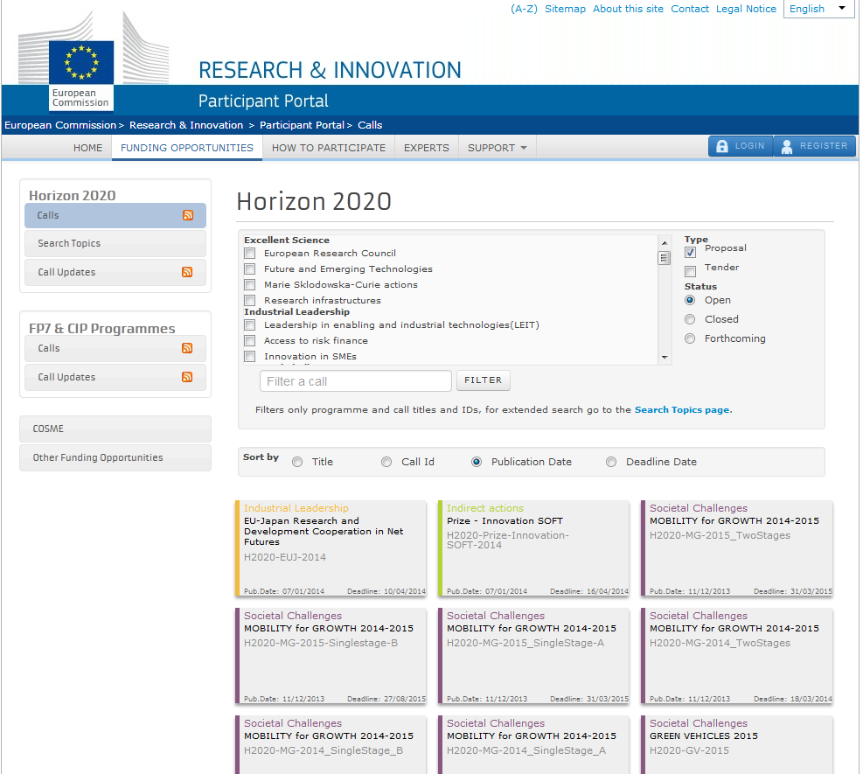Click the person icon on the Register button

787,146
